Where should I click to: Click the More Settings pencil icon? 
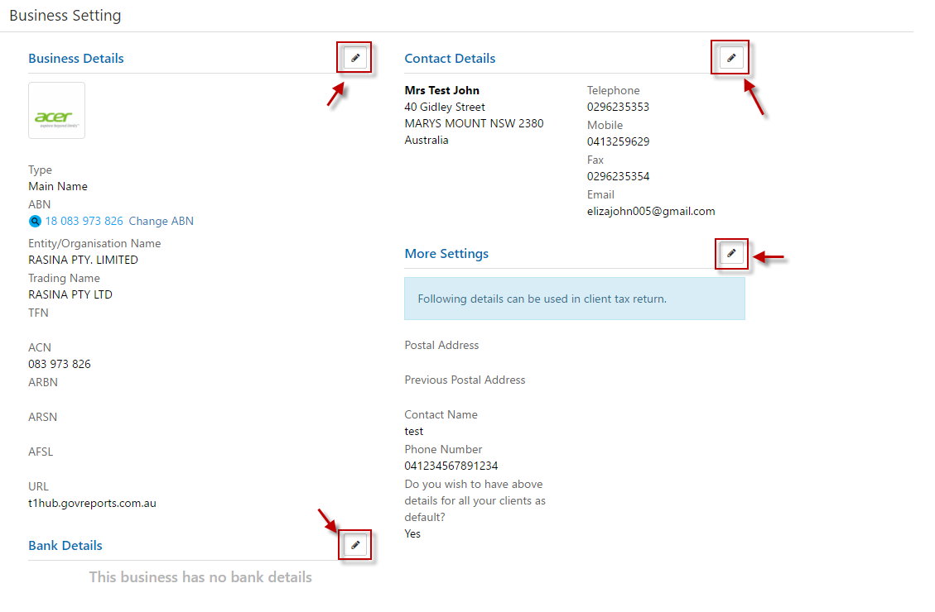click(x=730, y=254)
